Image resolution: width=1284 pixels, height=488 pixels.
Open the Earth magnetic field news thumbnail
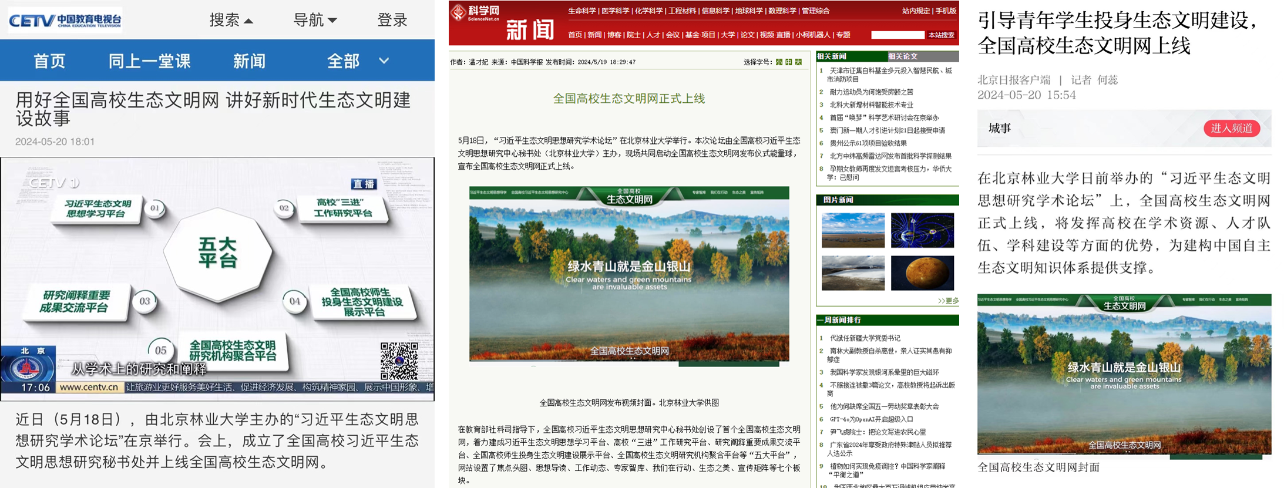click(x=922, y=230)
